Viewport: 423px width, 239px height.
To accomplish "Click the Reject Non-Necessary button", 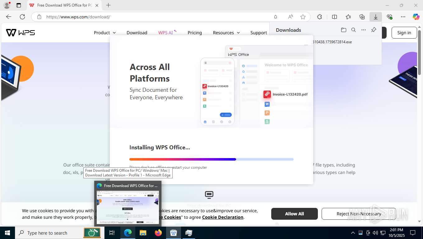I will [x=359, y=214].
